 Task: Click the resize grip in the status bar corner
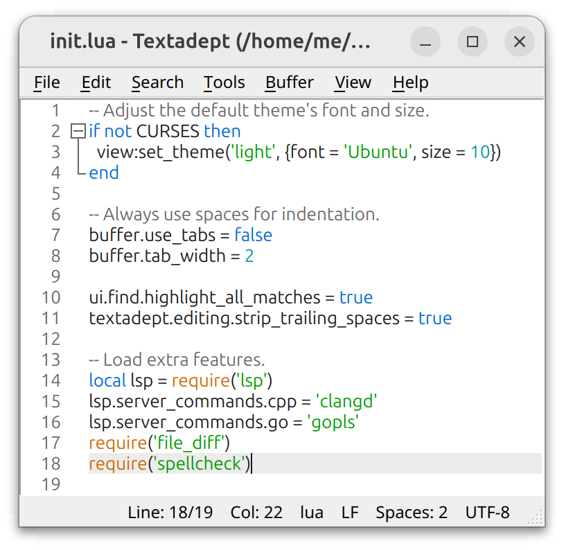tap(536, 517)
